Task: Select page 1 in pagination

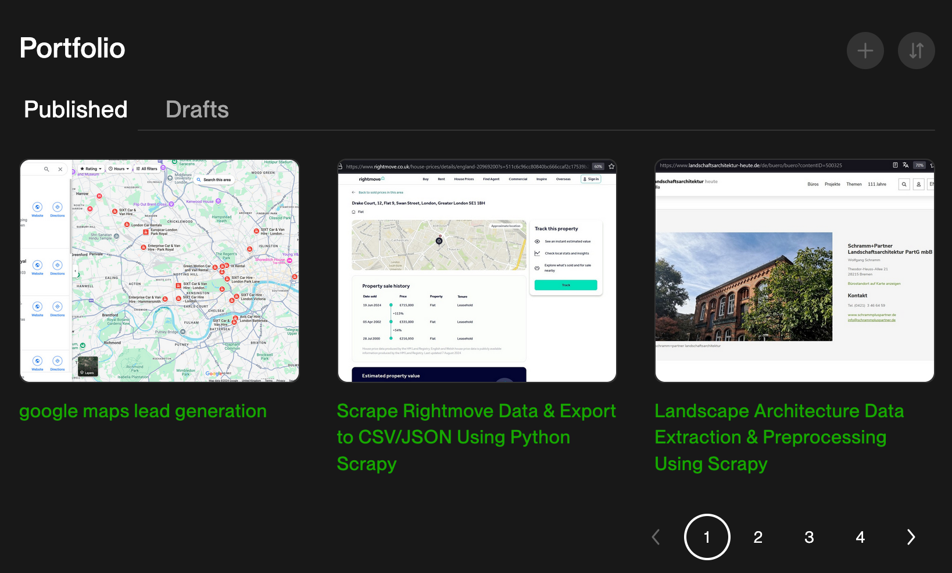Action: (x=707, y=537)
